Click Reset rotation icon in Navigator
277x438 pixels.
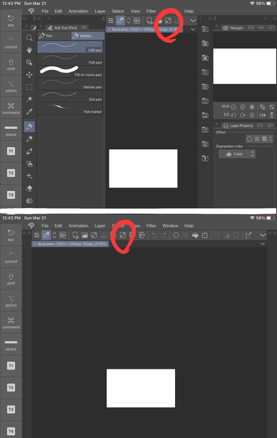point(252,115)
